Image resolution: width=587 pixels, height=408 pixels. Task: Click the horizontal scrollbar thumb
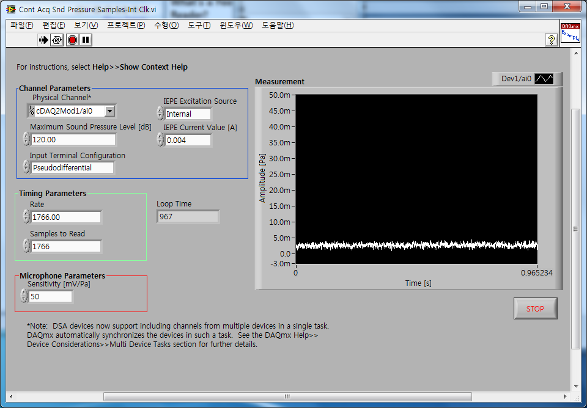point(287,396)
